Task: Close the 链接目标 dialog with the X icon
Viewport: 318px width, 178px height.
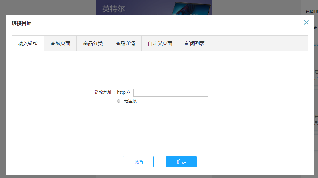Action: coord(306,22)
